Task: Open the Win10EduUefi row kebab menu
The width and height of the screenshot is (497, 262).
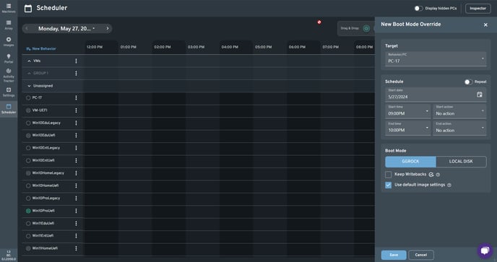Action: click(76, 135)
